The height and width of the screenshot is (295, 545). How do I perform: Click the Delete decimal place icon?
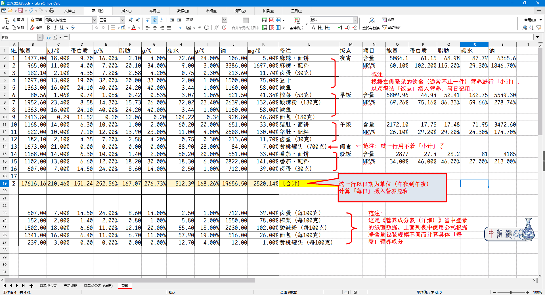(224, 28)
